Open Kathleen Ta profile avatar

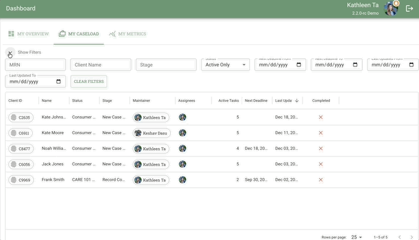coord(390,8)
